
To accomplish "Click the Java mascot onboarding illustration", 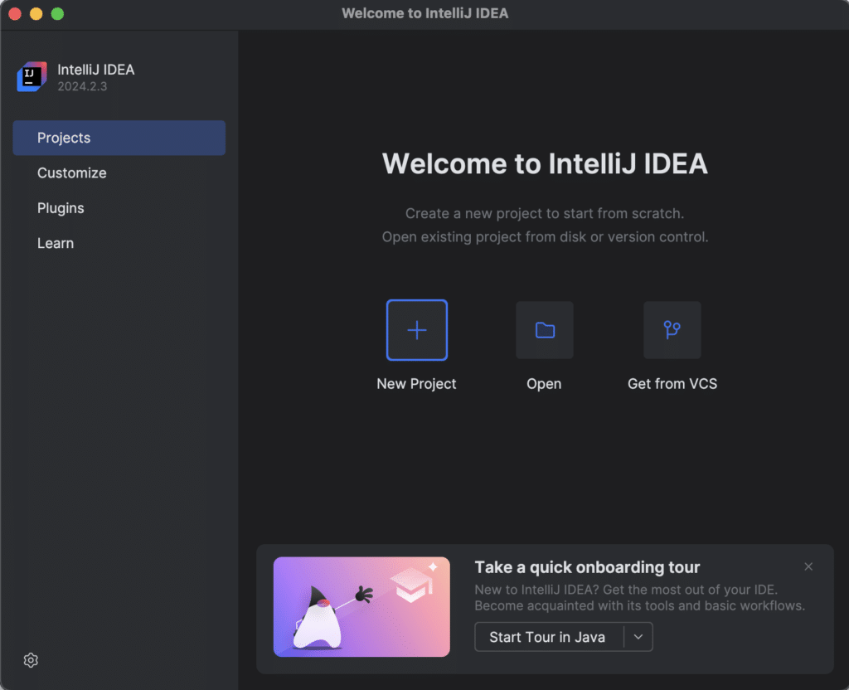I will 361,607.
